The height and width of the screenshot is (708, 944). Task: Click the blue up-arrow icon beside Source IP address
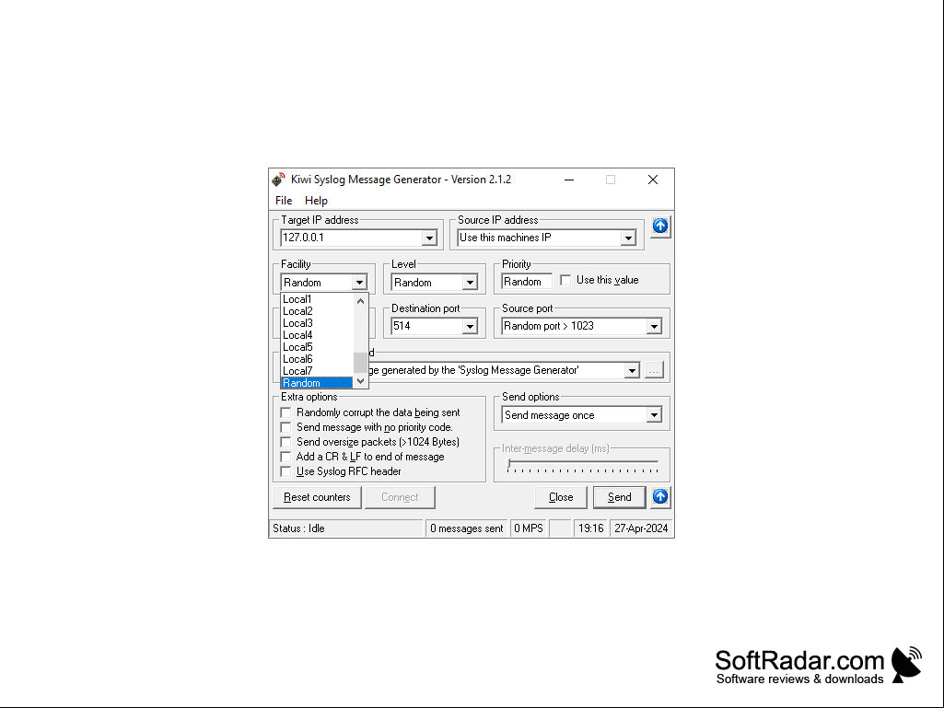(660, 226)
